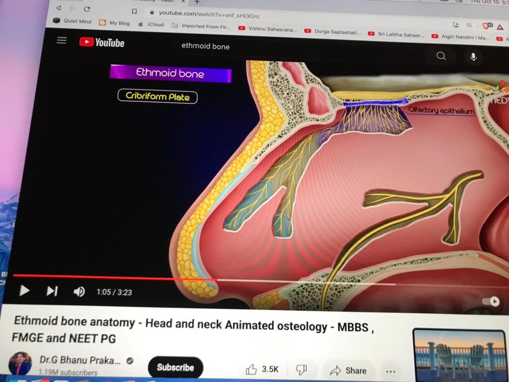
Task: Play the video
Action: pyautogui.click(x=24, y=290)
